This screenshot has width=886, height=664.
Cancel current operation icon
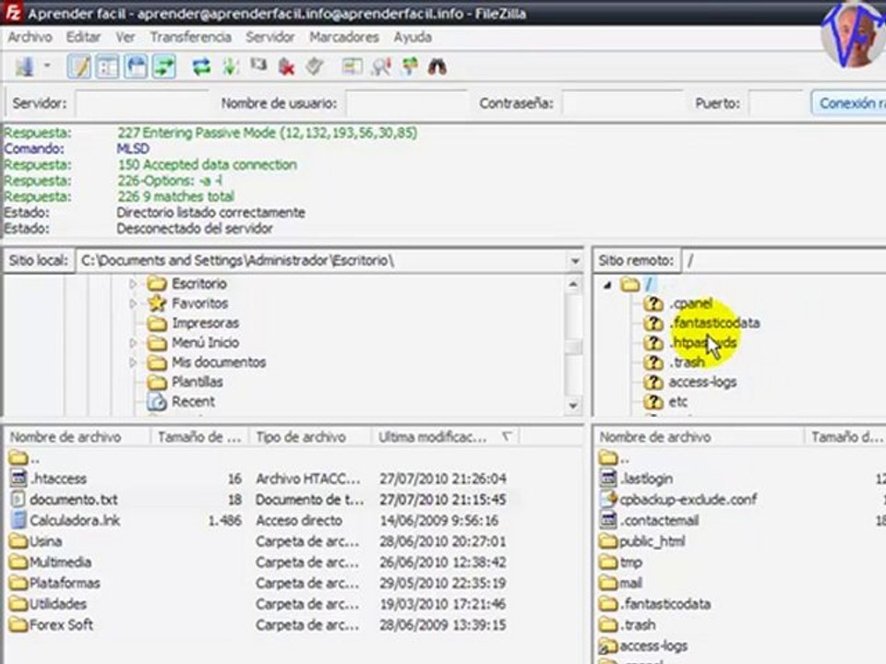(258, 65)
